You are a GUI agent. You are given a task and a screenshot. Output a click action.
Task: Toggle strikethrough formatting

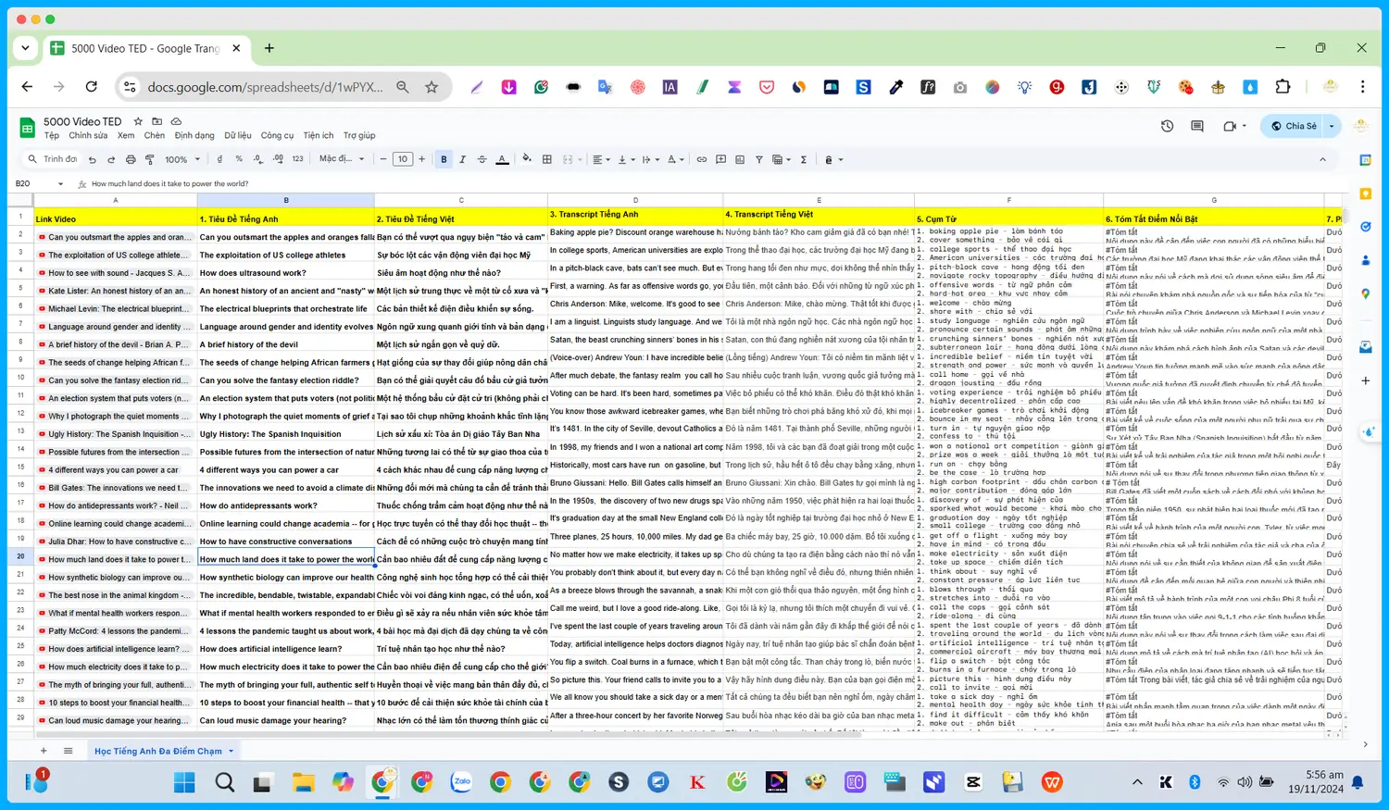click(x=482, y=159)
